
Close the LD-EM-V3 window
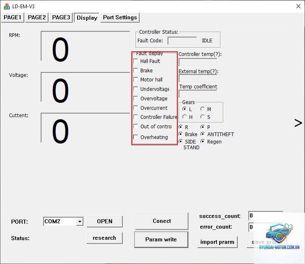[298, 6]
